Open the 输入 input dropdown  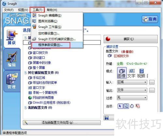pyautogui.click(x=132, y=82)
